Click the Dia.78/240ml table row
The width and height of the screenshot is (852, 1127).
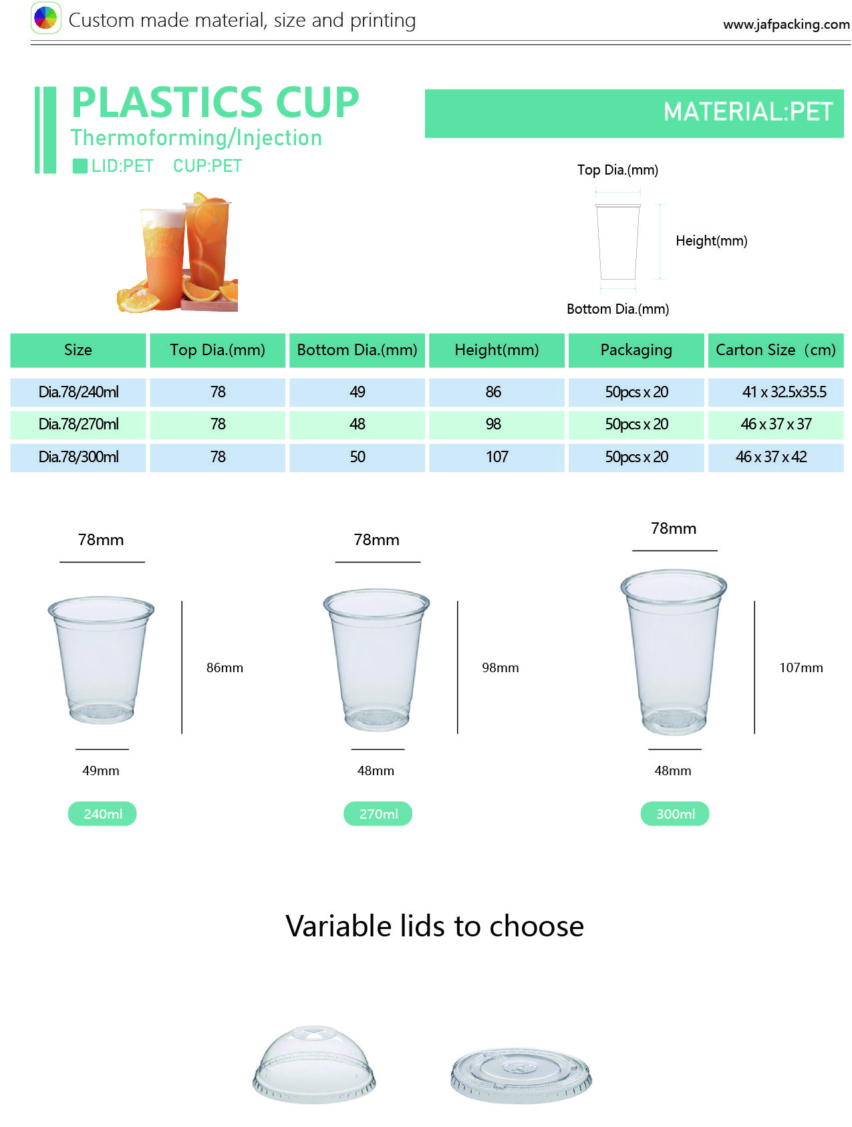427,392
